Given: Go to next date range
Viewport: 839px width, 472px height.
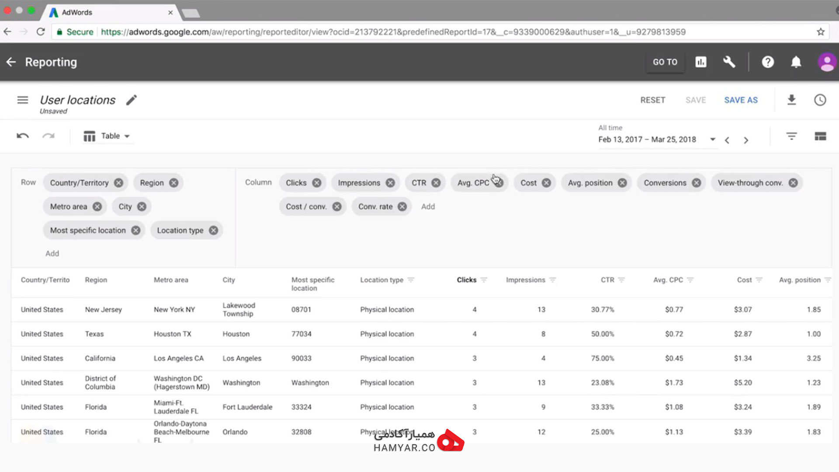Looking at the screenshot, I should click(746, 140).
